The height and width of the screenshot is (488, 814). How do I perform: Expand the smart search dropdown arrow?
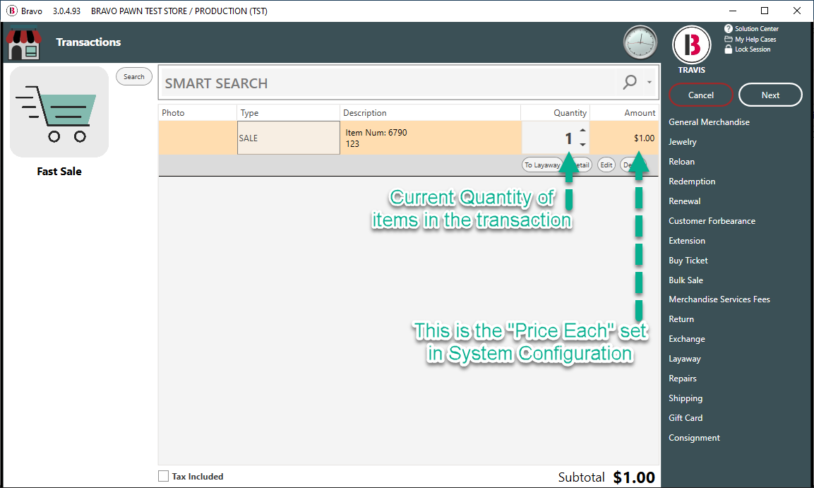[x=649, y=82]
